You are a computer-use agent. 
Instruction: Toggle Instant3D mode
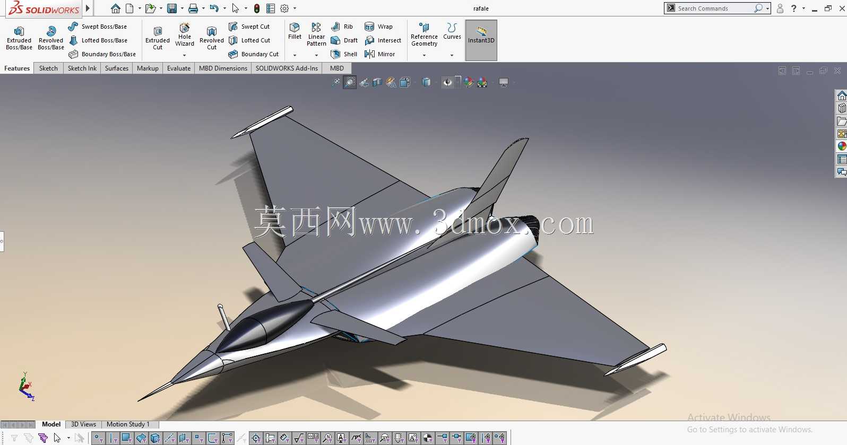481,40
